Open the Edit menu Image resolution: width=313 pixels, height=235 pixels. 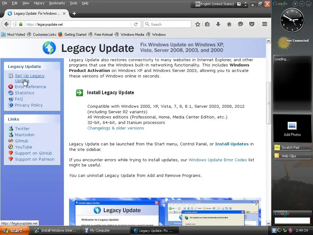[x=15, y=3]
